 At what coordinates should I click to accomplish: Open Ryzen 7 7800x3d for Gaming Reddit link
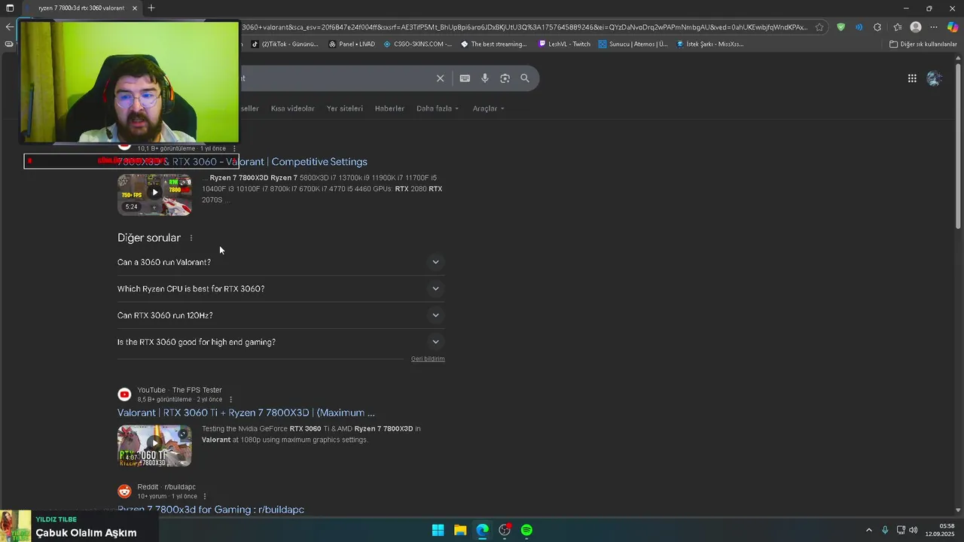(x=211, y=510)
